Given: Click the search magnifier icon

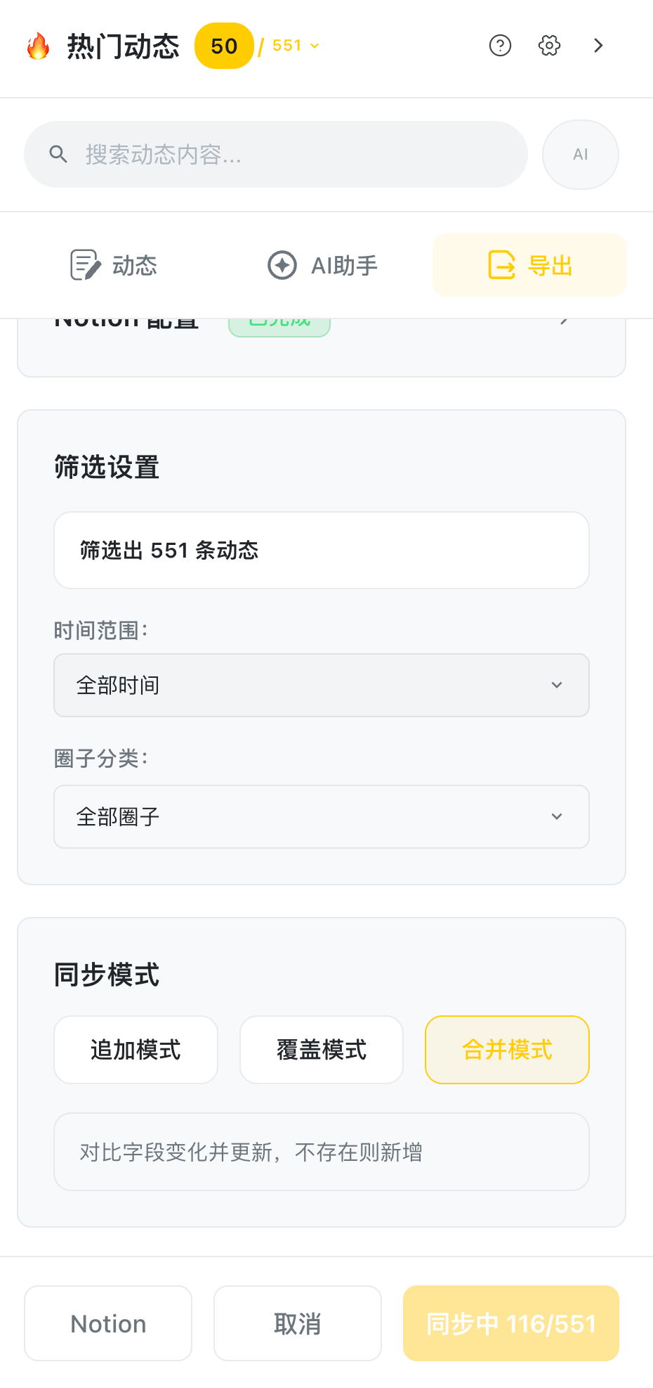Looking at the screenshot, I should [x=58, y=155].
